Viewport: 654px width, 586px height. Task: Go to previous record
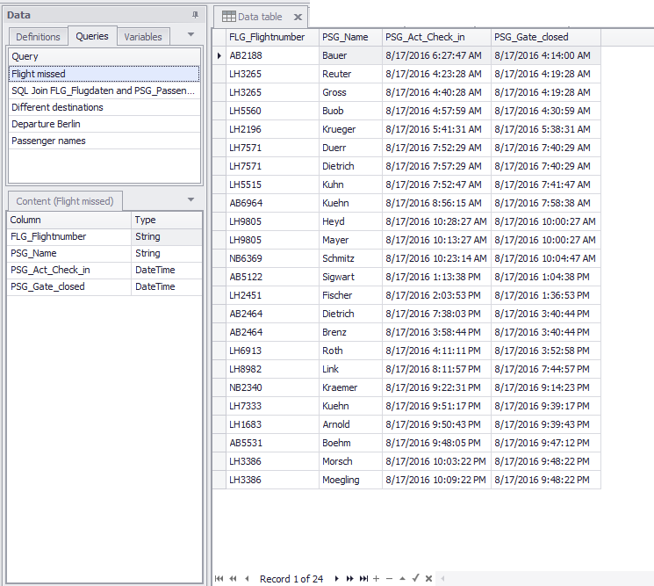pos(247,578)
